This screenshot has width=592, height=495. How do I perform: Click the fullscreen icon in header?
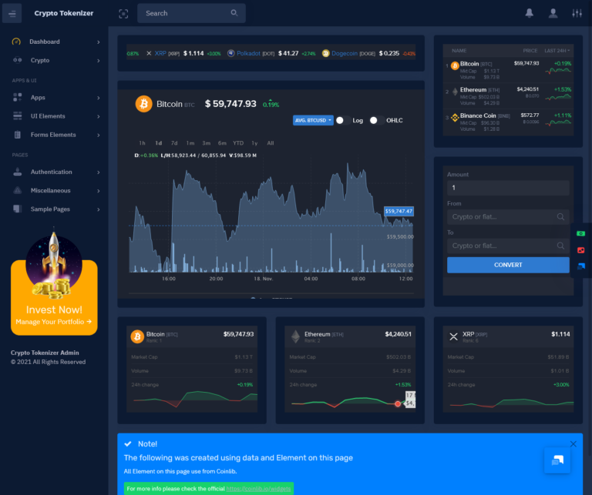click(123, 14)
